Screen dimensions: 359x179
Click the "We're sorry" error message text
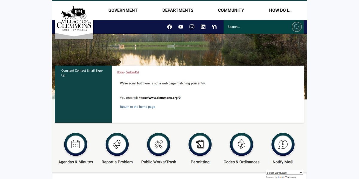[163, 83]
